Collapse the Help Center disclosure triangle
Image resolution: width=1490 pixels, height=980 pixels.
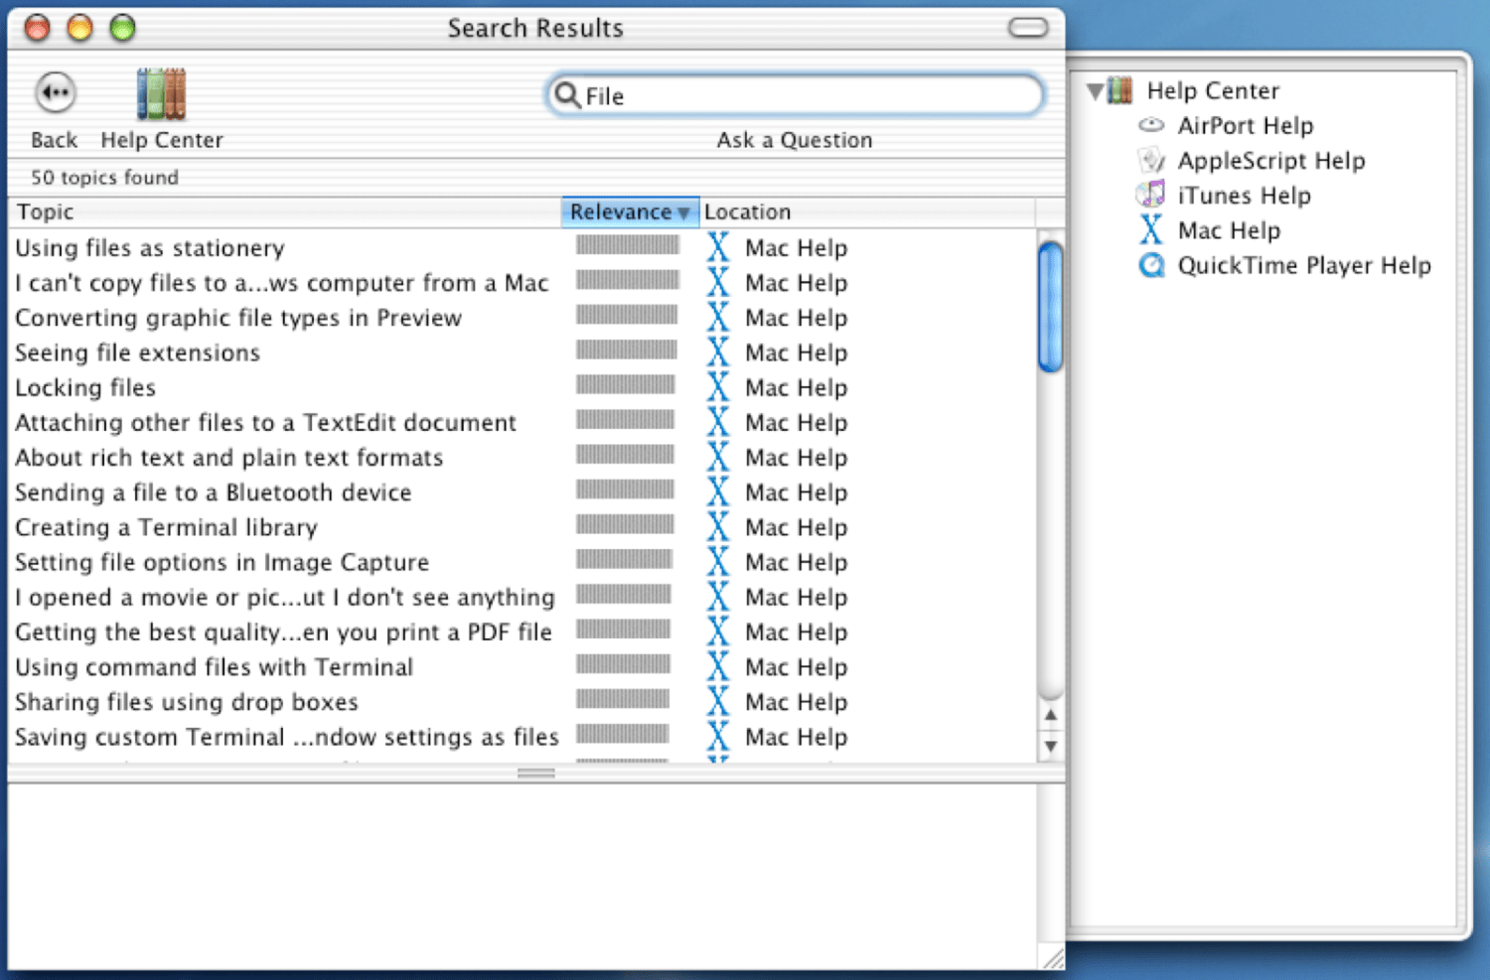1095,91
